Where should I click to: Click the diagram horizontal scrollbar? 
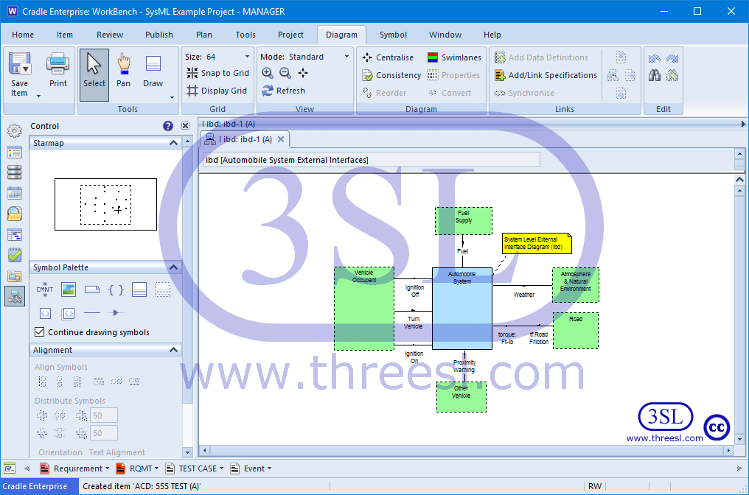coord(467,450)
